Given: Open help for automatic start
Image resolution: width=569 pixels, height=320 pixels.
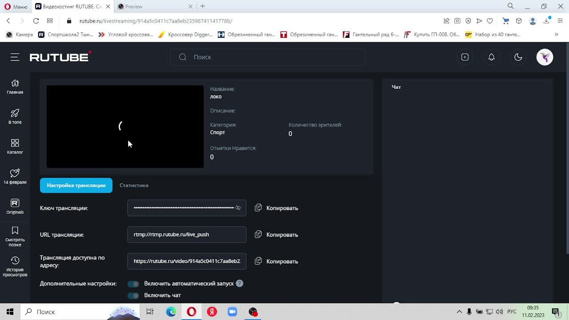Looking at the screenshot, I should 239,284.
